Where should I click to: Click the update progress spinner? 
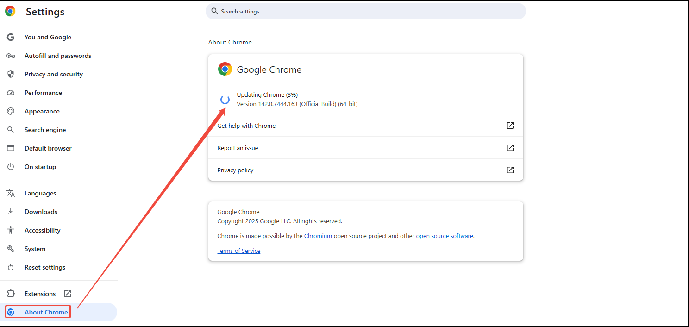coord(225,100)
